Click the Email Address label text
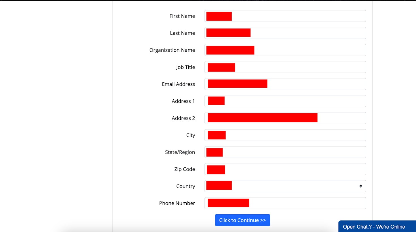416x232 pixels. (178, 84)
